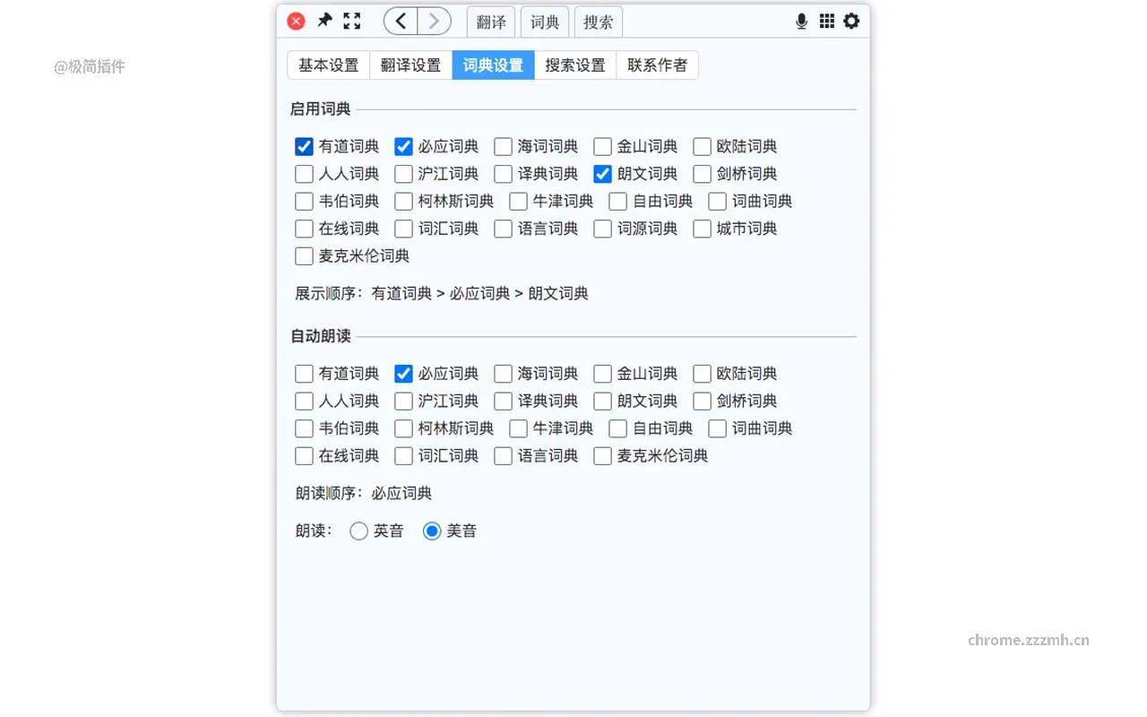Click the back arrow navigation icon
This screenshot has height=717, width=1147.
(x=400, y=20)
